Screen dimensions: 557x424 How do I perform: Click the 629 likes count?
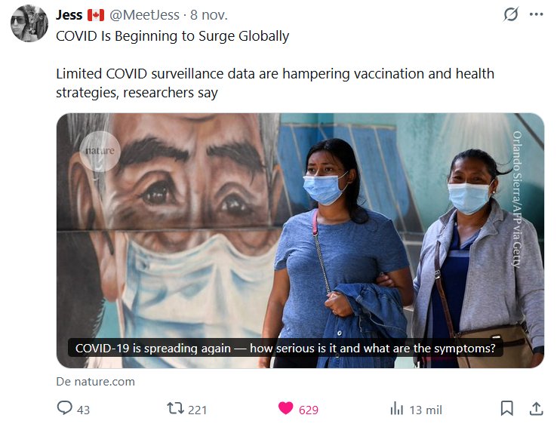coord(308,410)
